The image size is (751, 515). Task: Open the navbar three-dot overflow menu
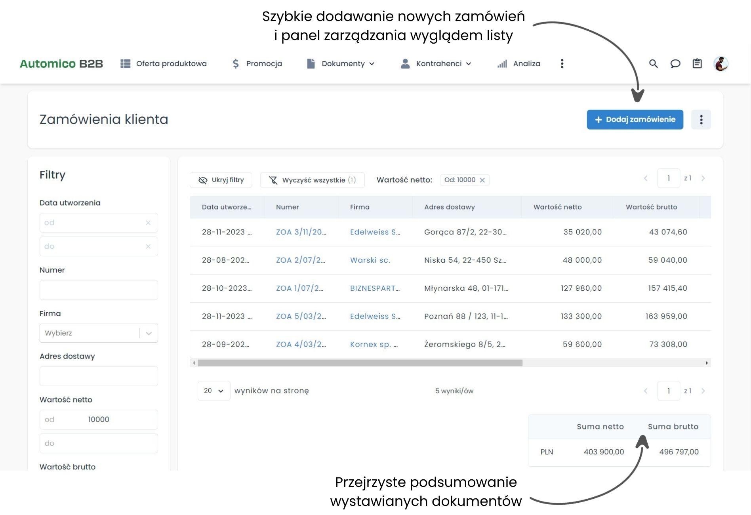pyautogui.click(x=562, y=64)
